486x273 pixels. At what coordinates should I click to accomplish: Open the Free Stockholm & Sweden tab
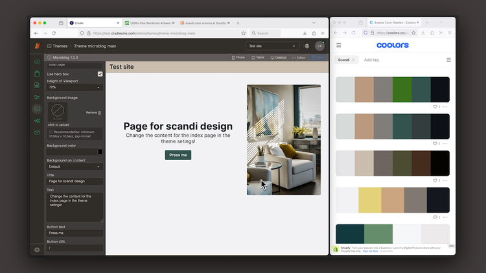148,23
